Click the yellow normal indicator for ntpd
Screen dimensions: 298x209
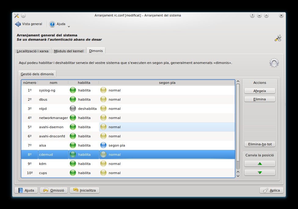tap(104, 108)
